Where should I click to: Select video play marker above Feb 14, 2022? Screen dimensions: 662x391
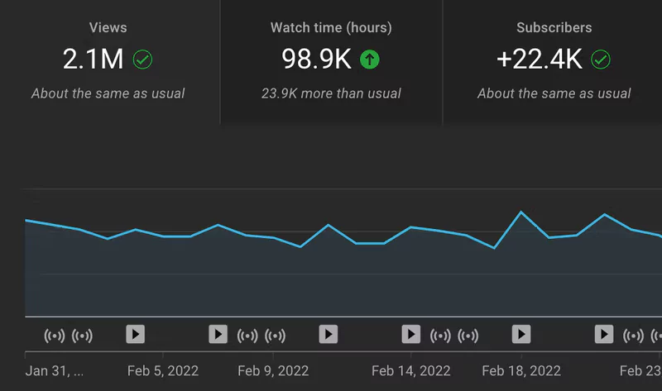(x=411, y=334)
